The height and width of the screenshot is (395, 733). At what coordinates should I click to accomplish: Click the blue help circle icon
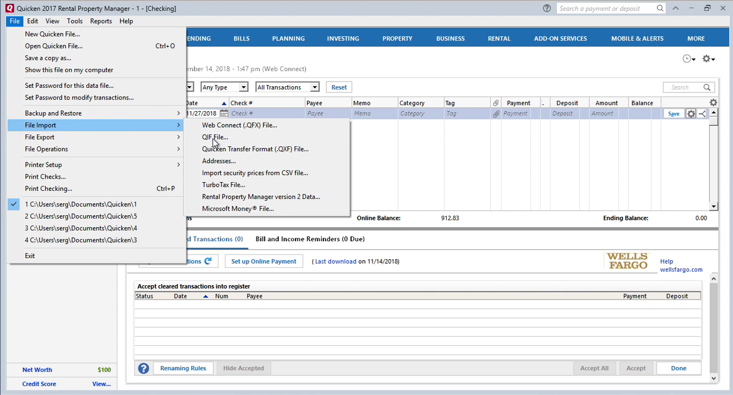pos(144,368)
